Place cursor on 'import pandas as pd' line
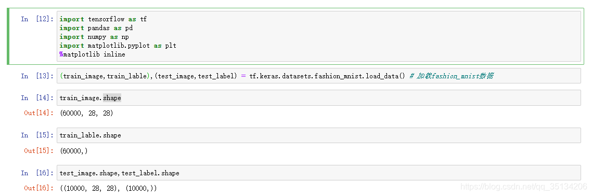This screenshot has height=196, width=592. tap(96, 28)
